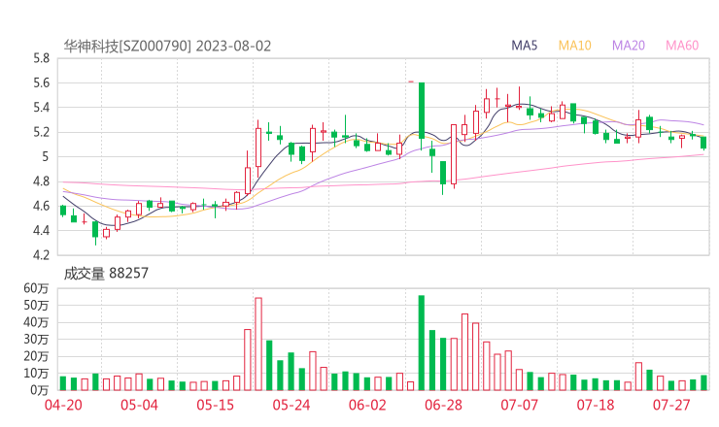Viewport: 719px width, 427px height.
Task: Click the 07-27 date axis label
Action: [x=671, y=405]
